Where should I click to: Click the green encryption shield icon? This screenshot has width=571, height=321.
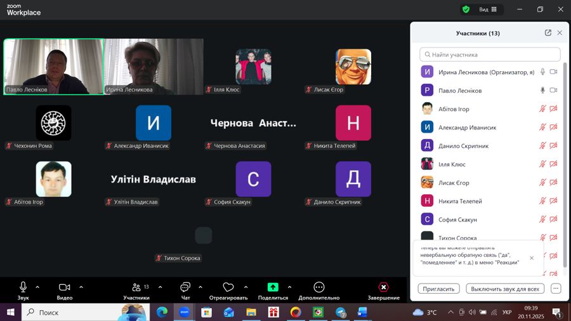tap(466, 10)
